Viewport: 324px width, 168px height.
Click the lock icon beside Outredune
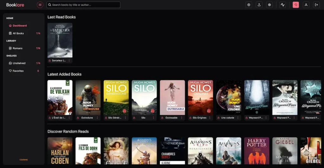78,118
